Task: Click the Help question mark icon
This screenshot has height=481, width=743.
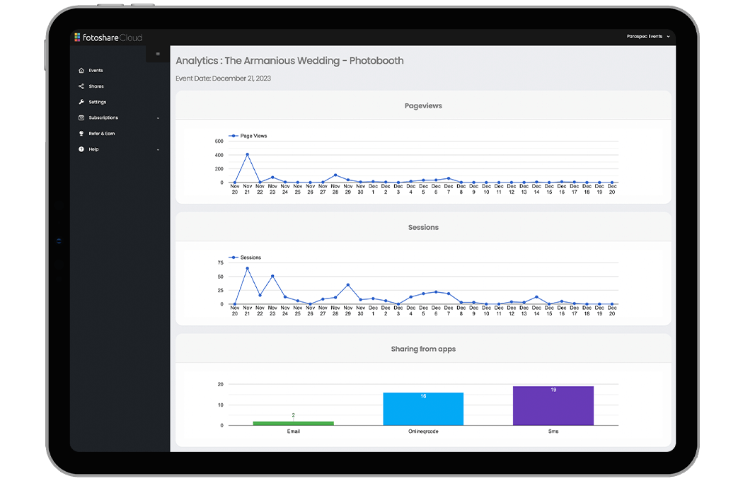Action: tap(80, 149)
